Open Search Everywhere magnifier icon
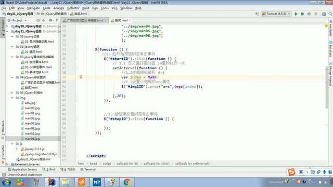 [330, 14]
